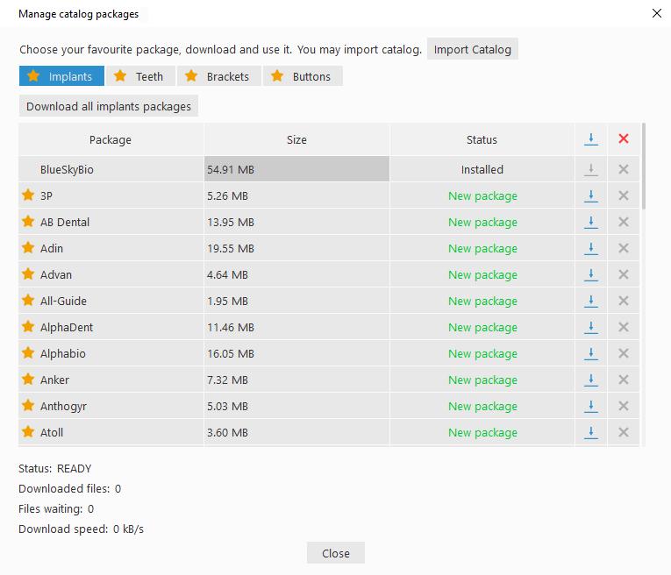Sort by the Package column header

111,139
